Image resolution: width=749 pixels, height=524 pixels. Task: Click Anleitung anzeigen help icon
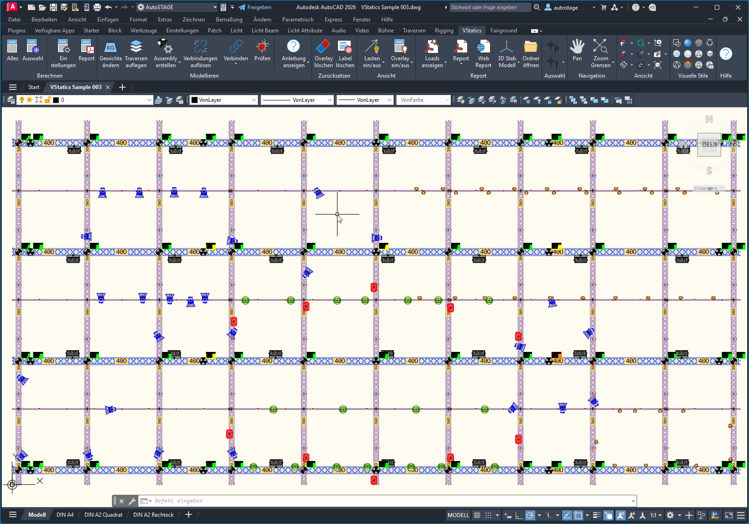point(293,46)
